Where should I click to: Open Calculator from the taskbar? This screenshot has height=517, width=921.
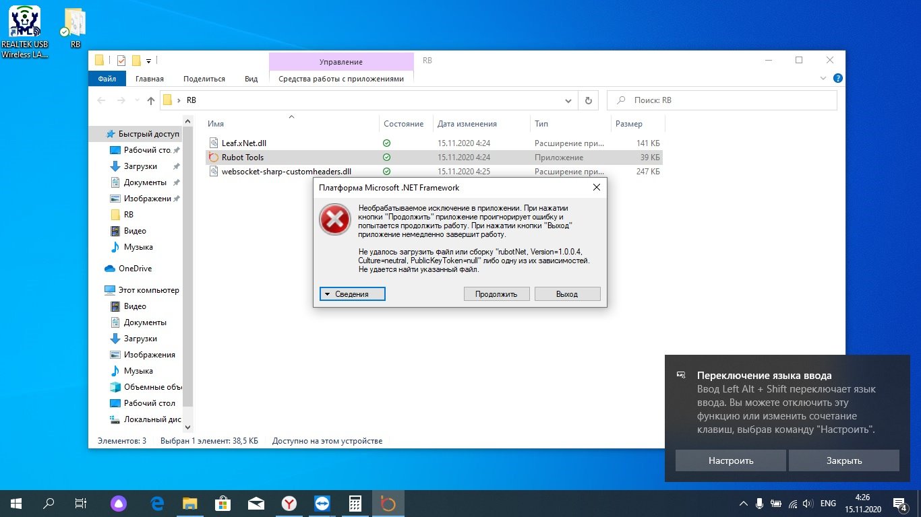tap(355, 503)
